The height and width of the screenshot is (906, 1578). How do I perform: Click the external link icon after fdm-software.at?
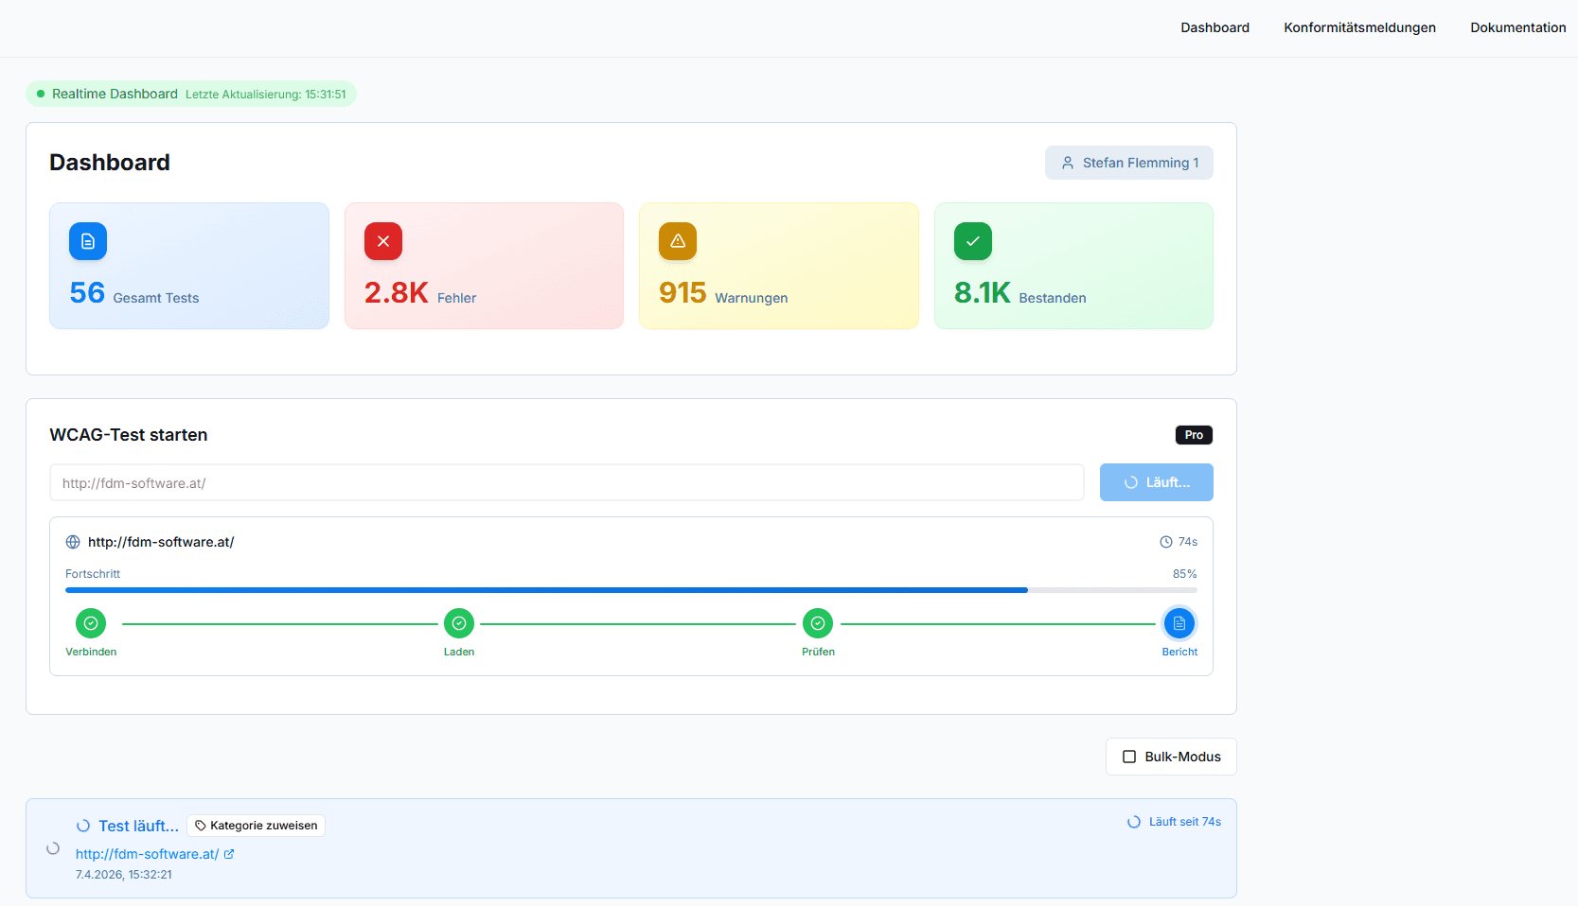[x=229, y=853]
